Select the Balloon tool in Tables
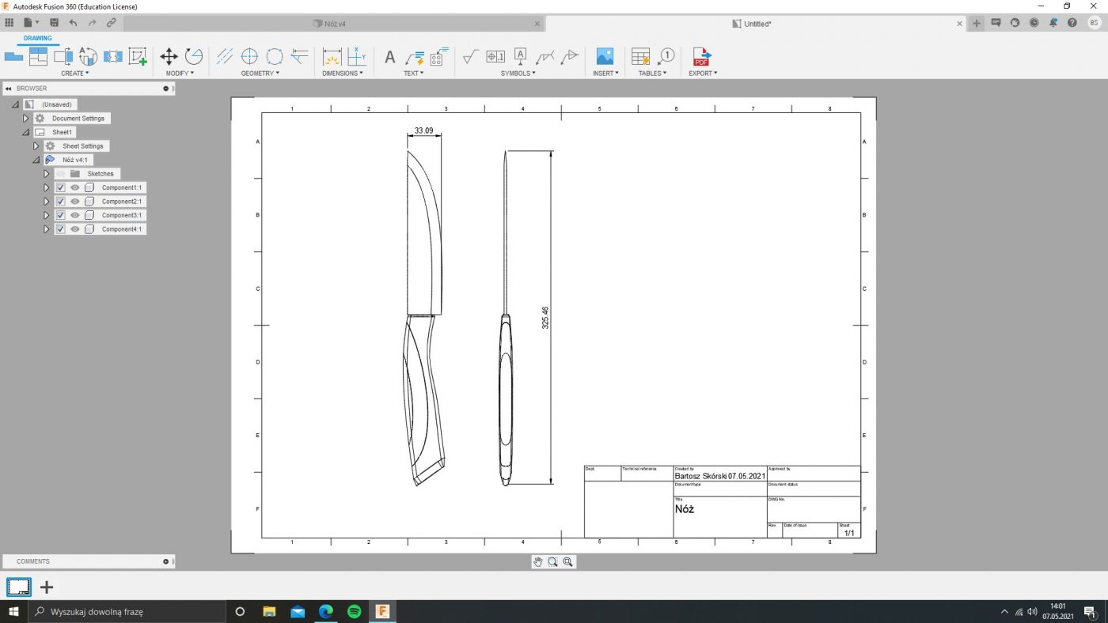 pyautogui.click(x=666, y=55)
